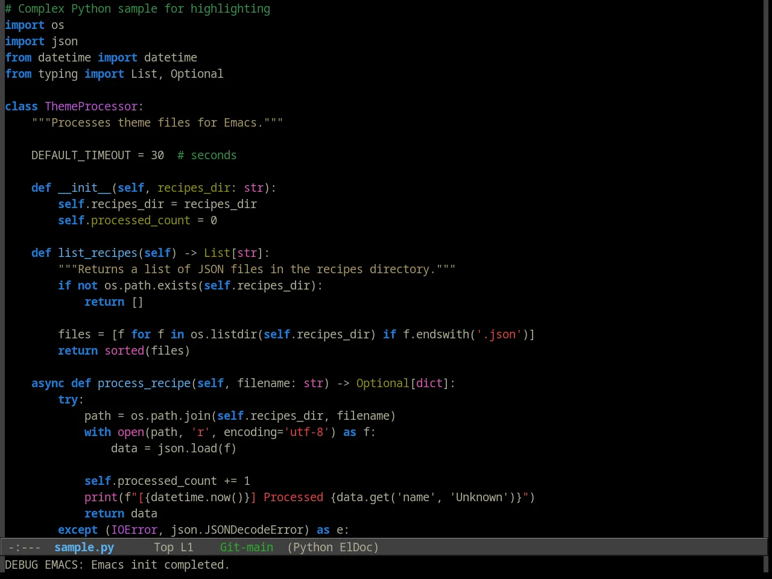Click the list_recipes function name

pyautogui.click(x=98, y=253)
